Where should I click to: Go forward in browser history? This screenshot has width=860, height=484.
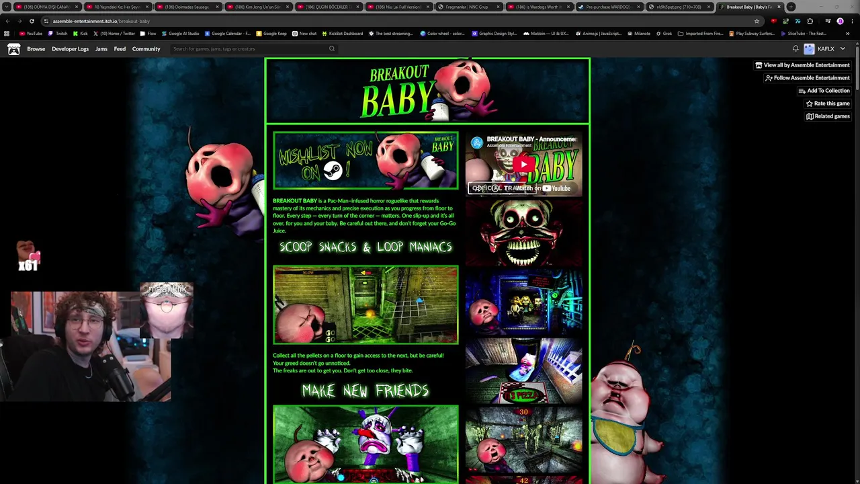[x=19, y=21]
